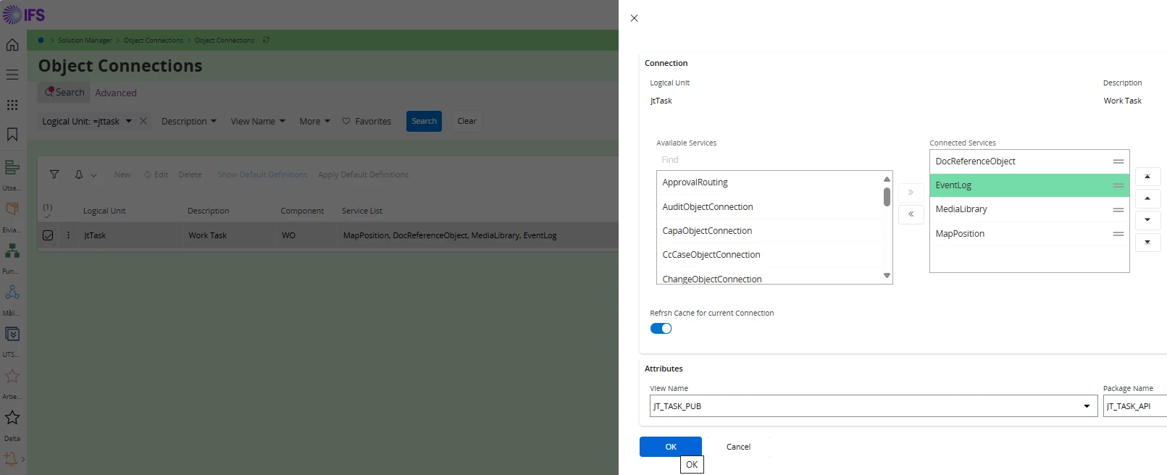The image size is (1167, 475).
Task: Move selected service up one
Action: (1147, 198)
